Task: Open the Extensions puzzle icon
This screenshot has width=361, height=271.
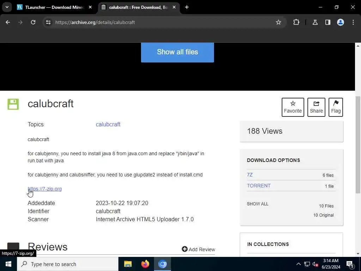Action: [x=296, y=22]
